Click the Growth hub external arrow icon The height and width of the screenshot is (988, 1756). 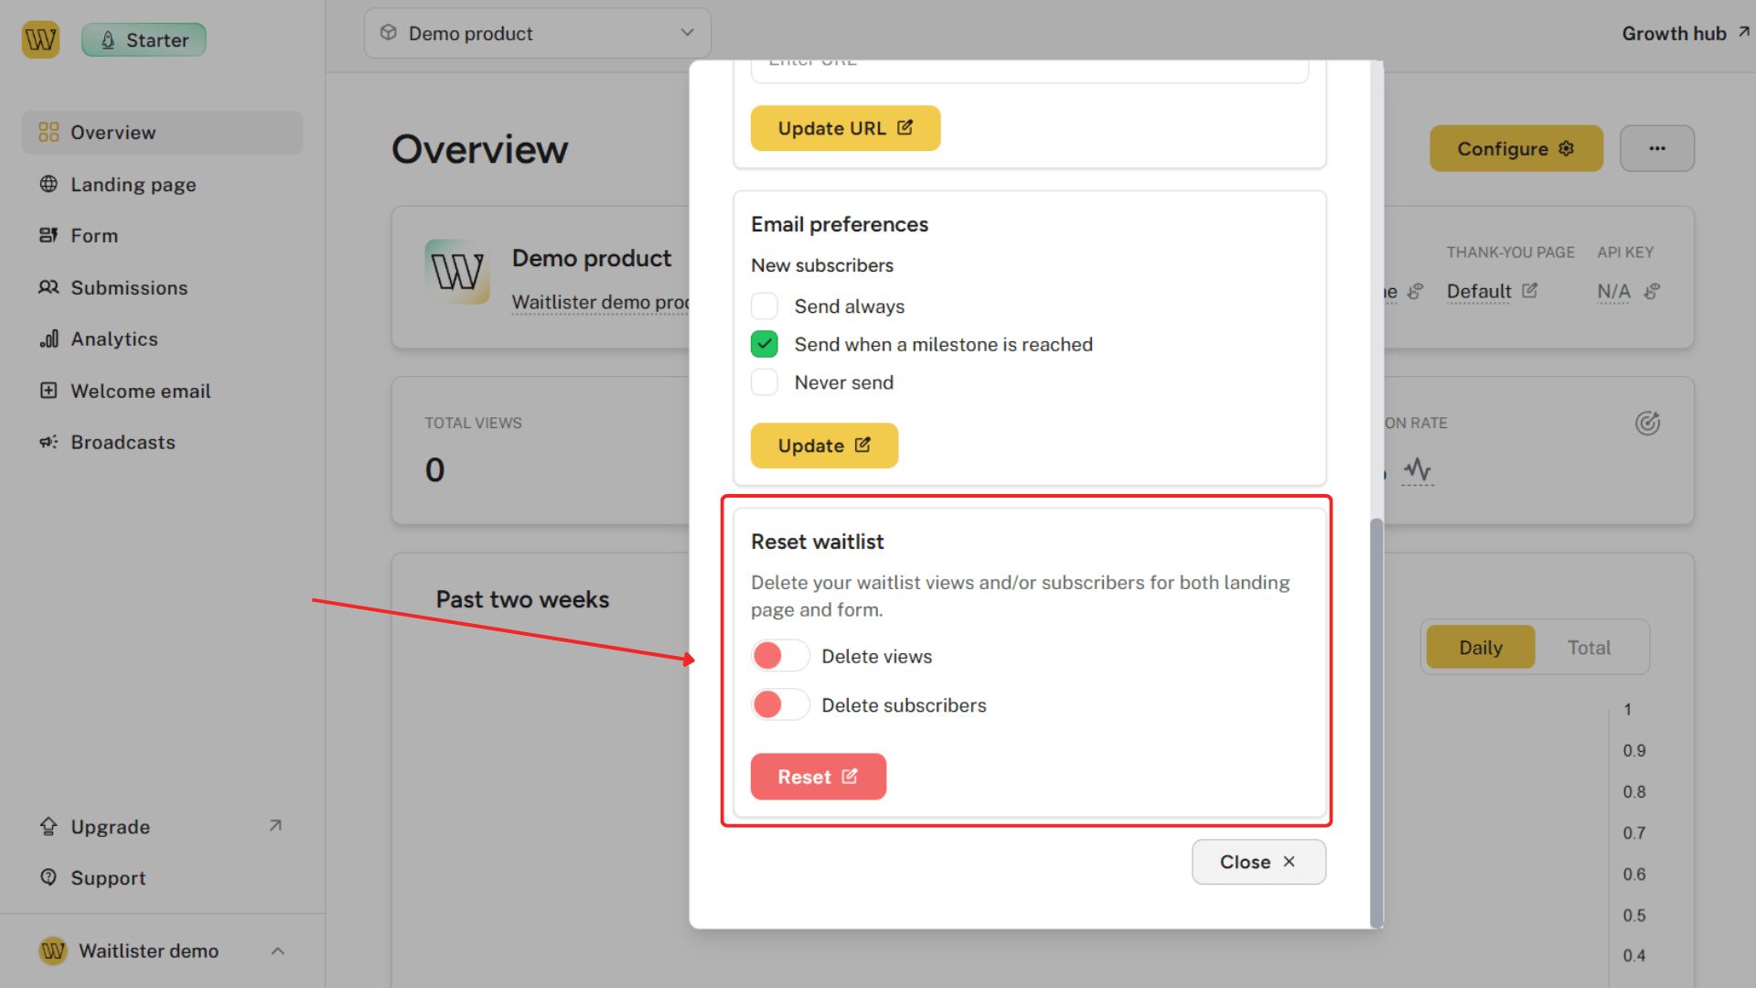tap(1743, 32)
